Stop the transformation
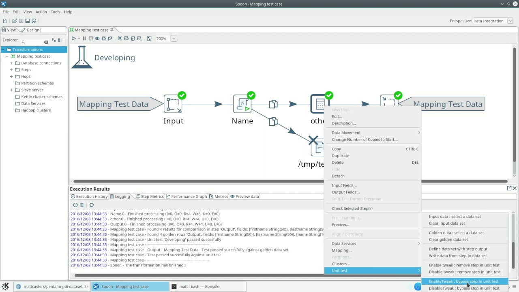519x292 pixels. (91, 39)
